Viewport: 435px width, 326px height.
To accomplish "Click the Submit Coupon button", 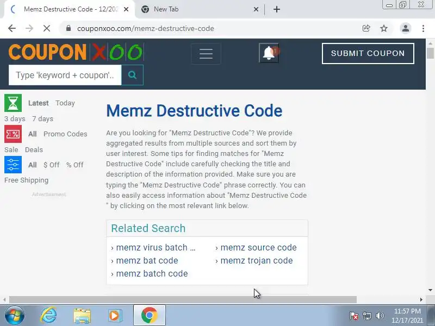I will tap(368, 53).
